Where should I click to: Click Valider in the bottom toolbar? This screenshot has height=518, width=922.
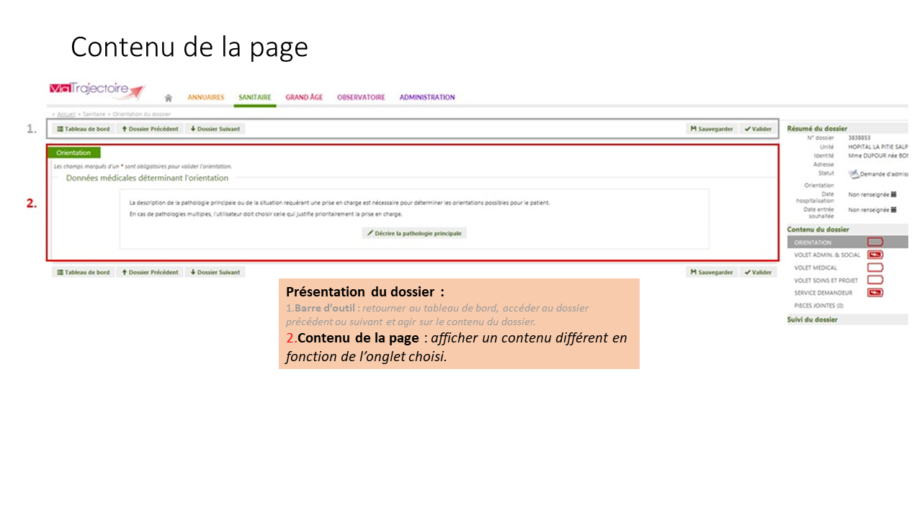758,273
